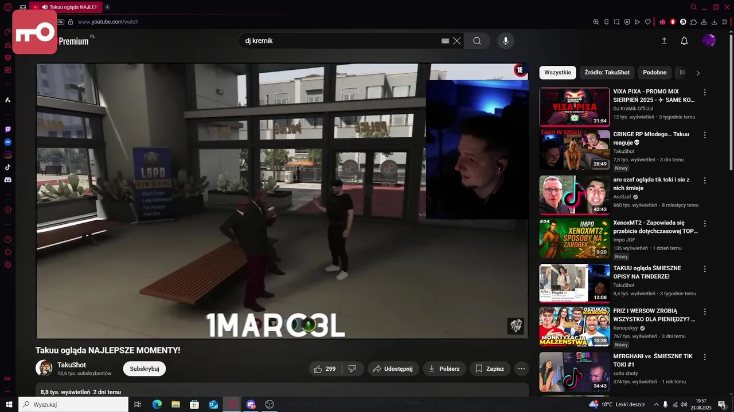The image size is (734, 412).
Task: Select the Wszystkie filter chip
Action: (x=557, y=73)
